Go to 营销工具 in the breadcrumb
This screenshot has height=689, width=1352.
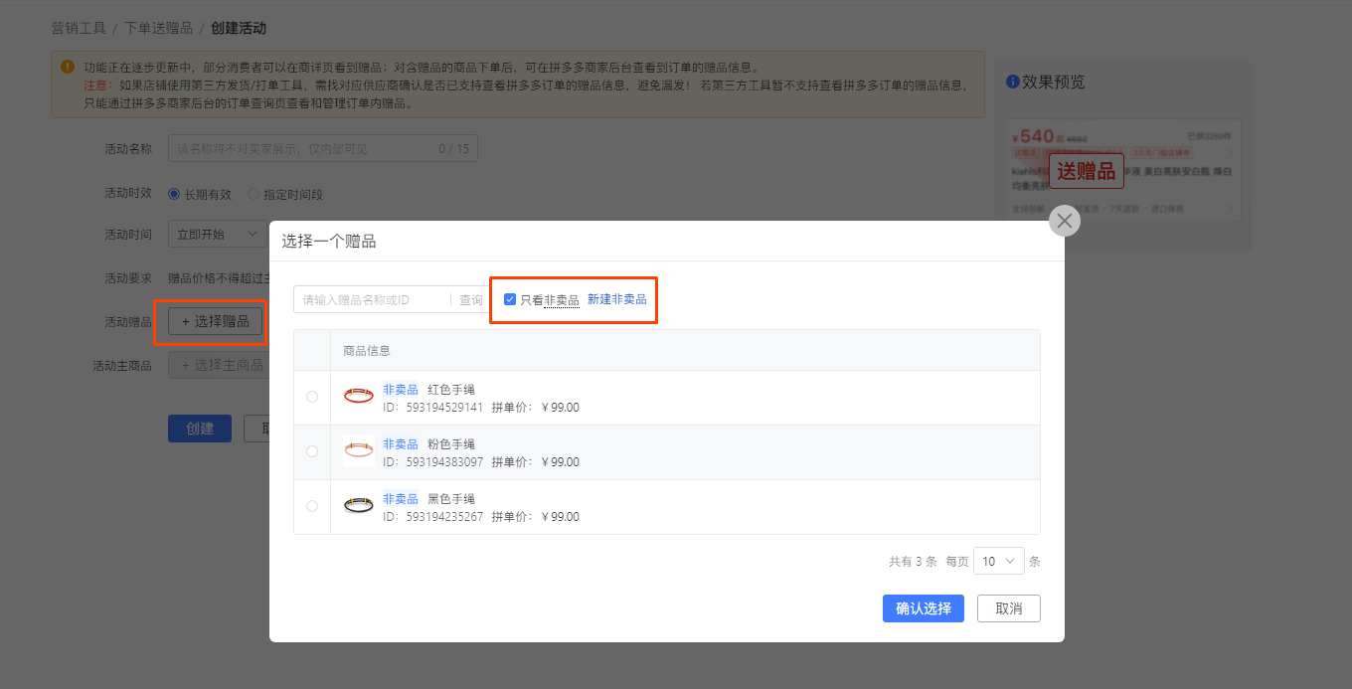pos(79,28)
